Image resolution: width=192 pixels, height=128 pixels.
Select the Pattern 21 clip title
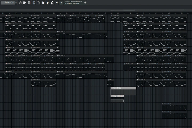click(x=62, y=55)
